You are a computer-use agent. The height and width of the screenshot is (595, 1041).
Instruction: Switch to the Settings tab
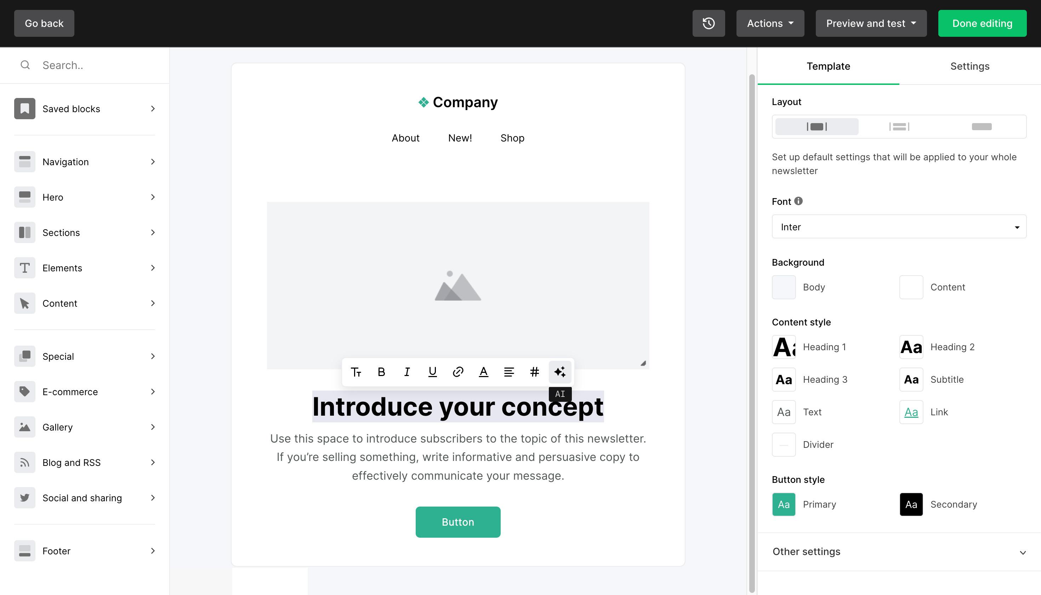(970, 66)
